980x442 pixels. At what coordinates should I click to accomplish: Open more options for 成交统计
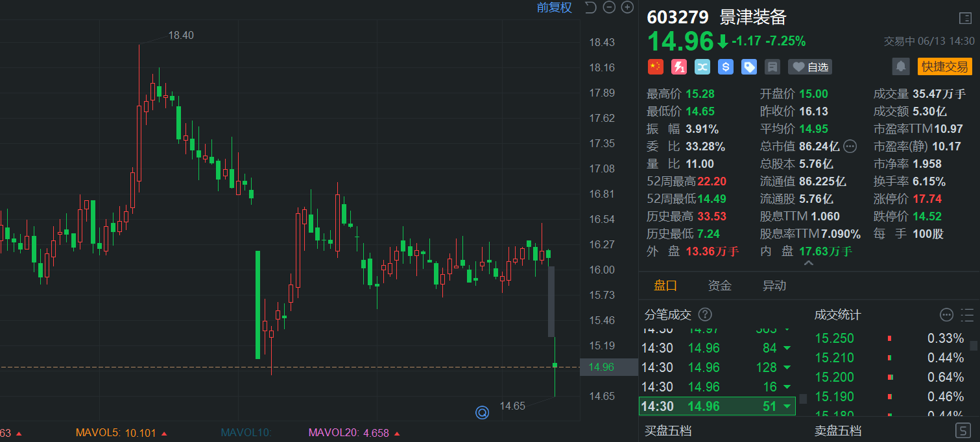[x=947, y=315]
